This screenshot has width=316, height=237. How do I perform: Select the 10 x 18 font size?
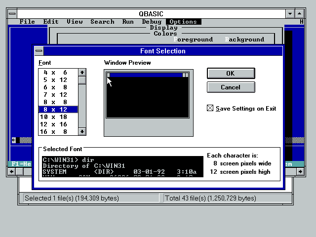tap(58, 117)
